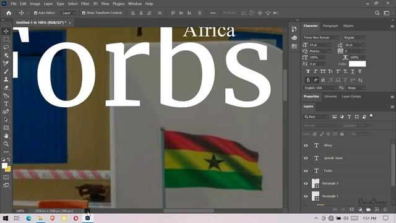This screenshot has width=396, height=223.
Task: Select the Lasso tool
Action: [6, 47]
